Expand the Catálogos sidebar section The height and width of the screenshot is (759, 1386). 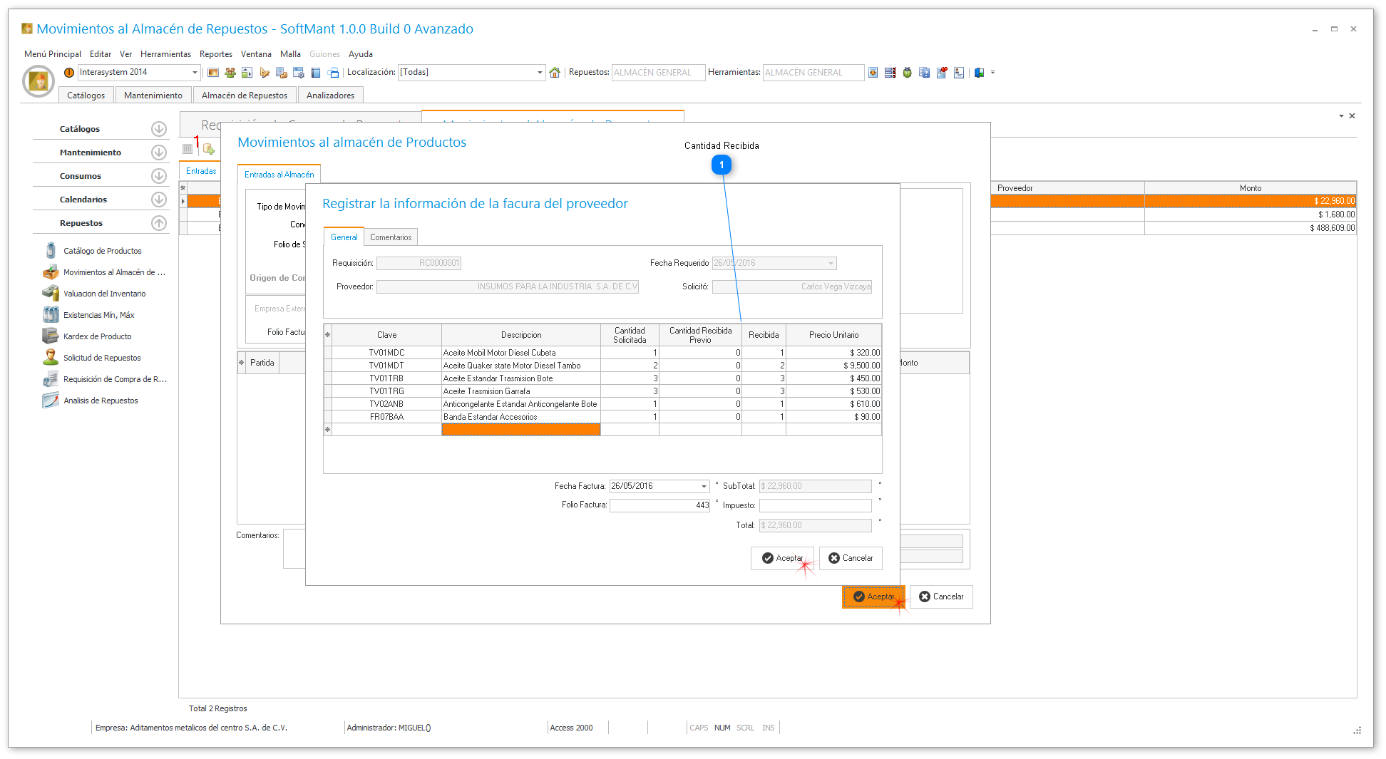[159, 129]
